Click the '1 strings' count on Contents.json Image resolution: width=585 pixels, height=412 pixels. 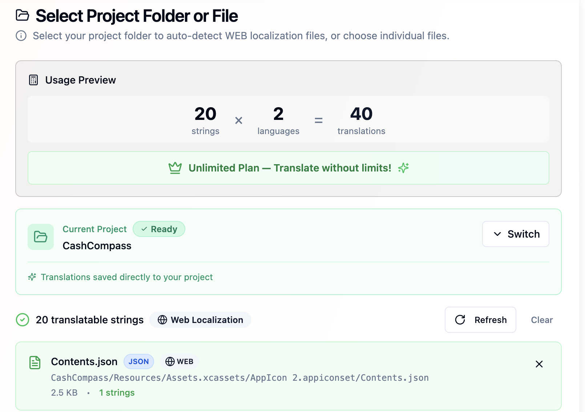click(117, 393)
